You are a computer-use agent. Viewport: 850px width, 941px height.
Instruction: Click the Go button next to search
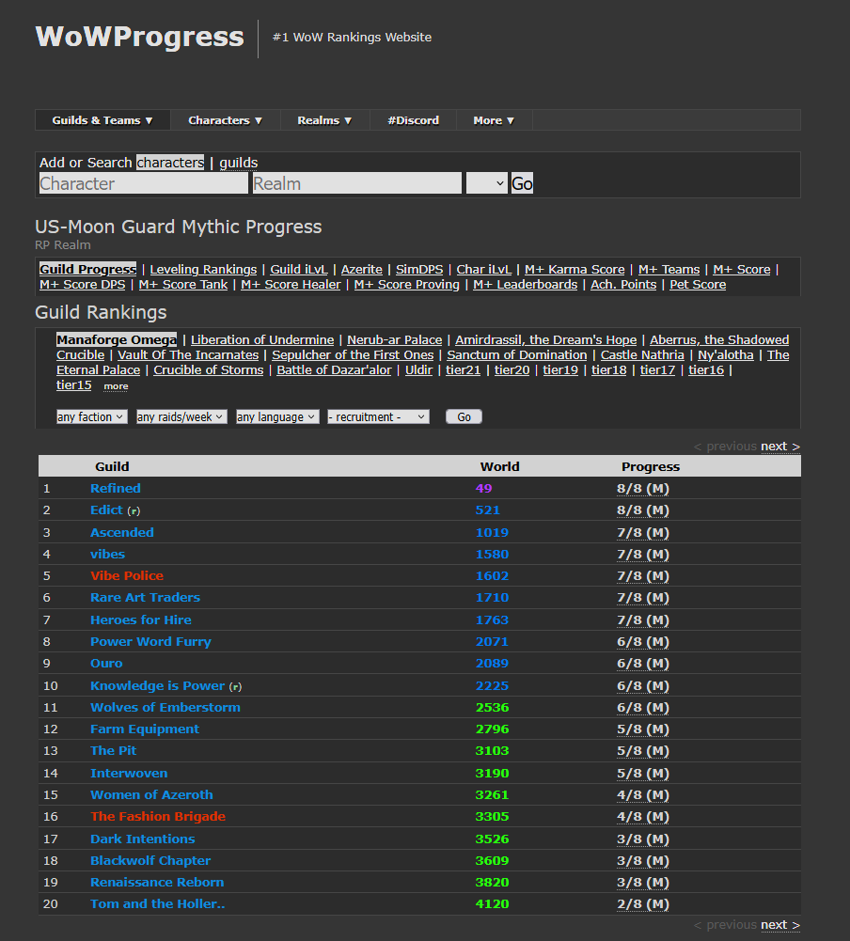tap(522, 183)
